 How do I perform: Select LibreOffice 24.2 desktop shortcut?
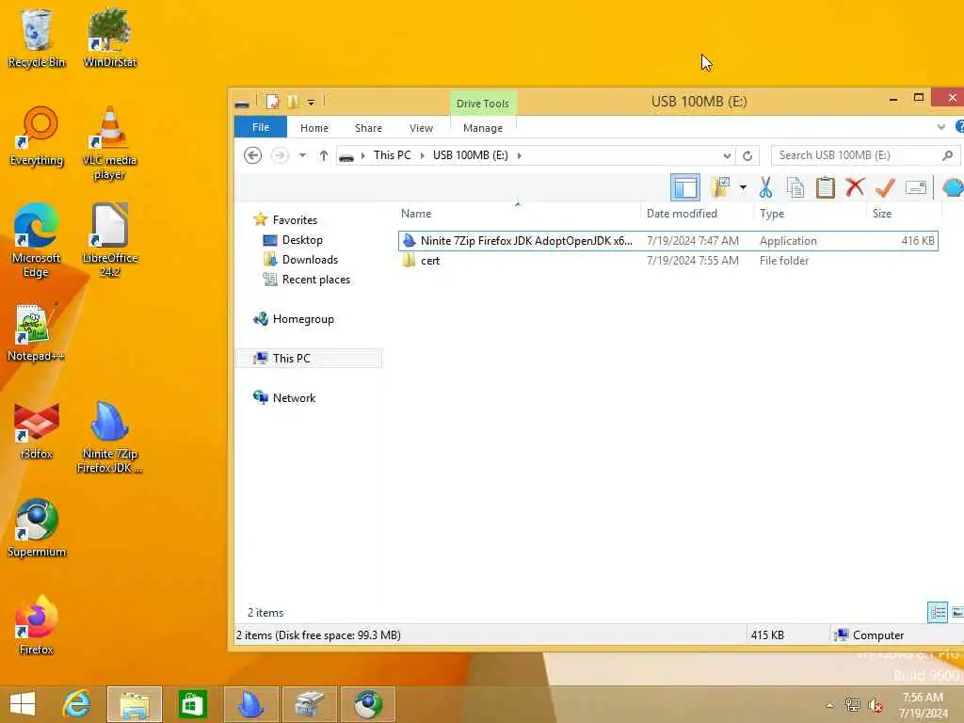109,240
